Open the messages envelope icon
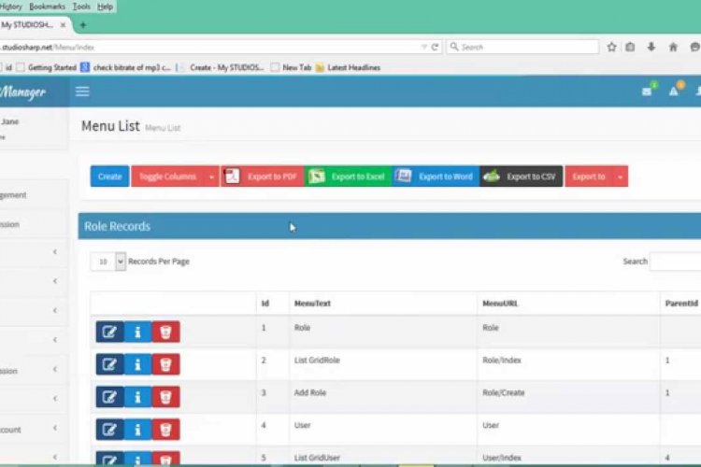This screenshot has height=467, width=701. [647, 92]
